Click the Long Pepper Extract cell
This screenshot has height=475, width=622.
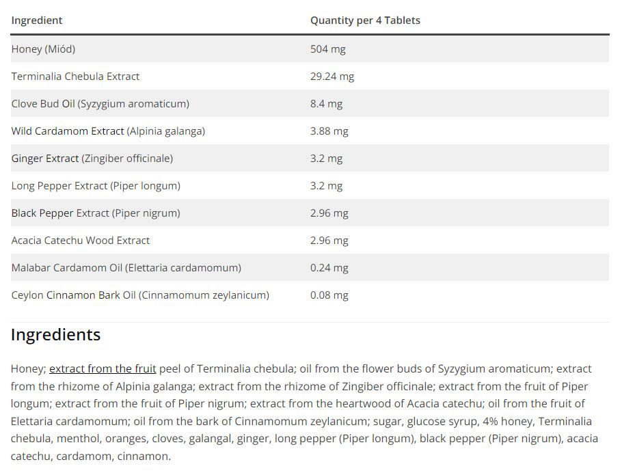[96, 186]
